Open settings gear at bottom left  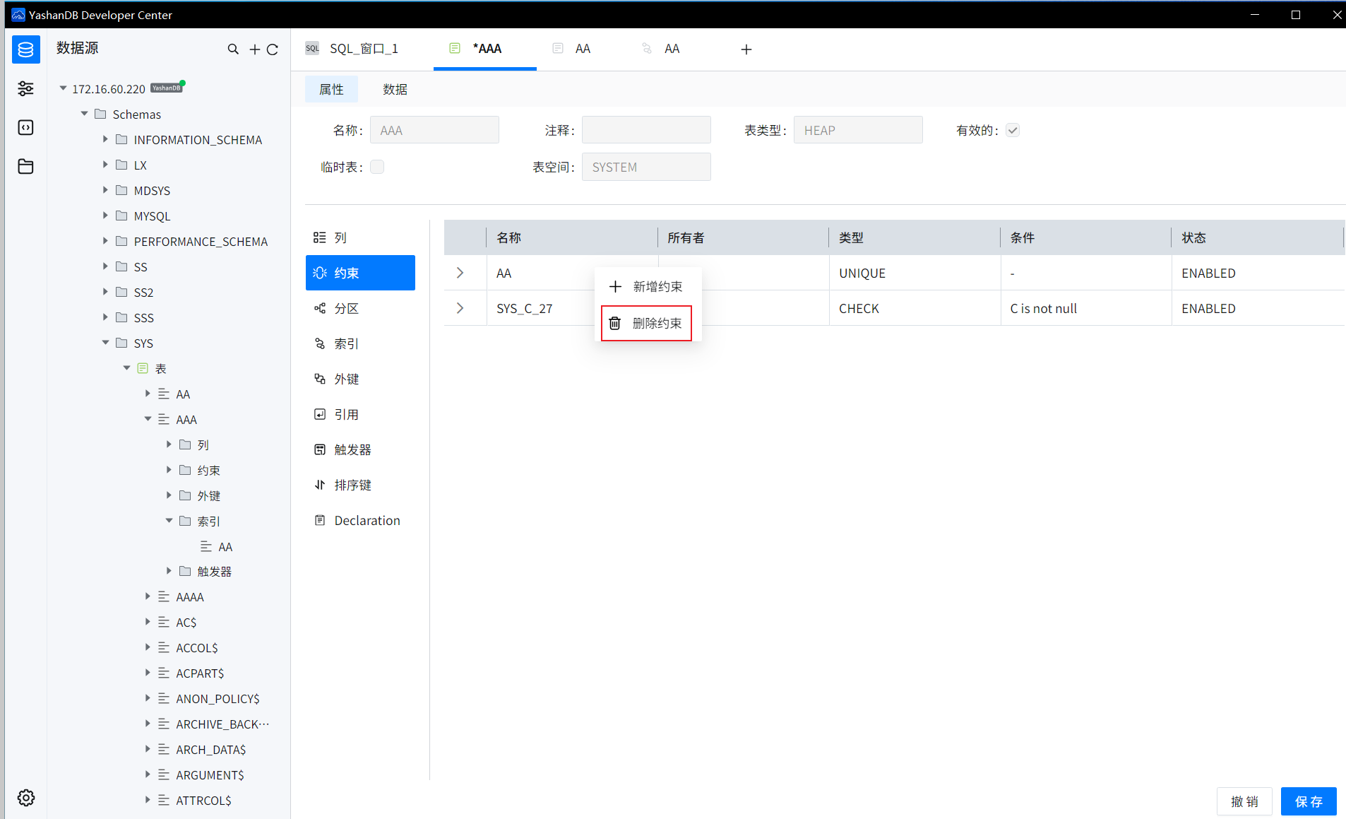(26, 798)
